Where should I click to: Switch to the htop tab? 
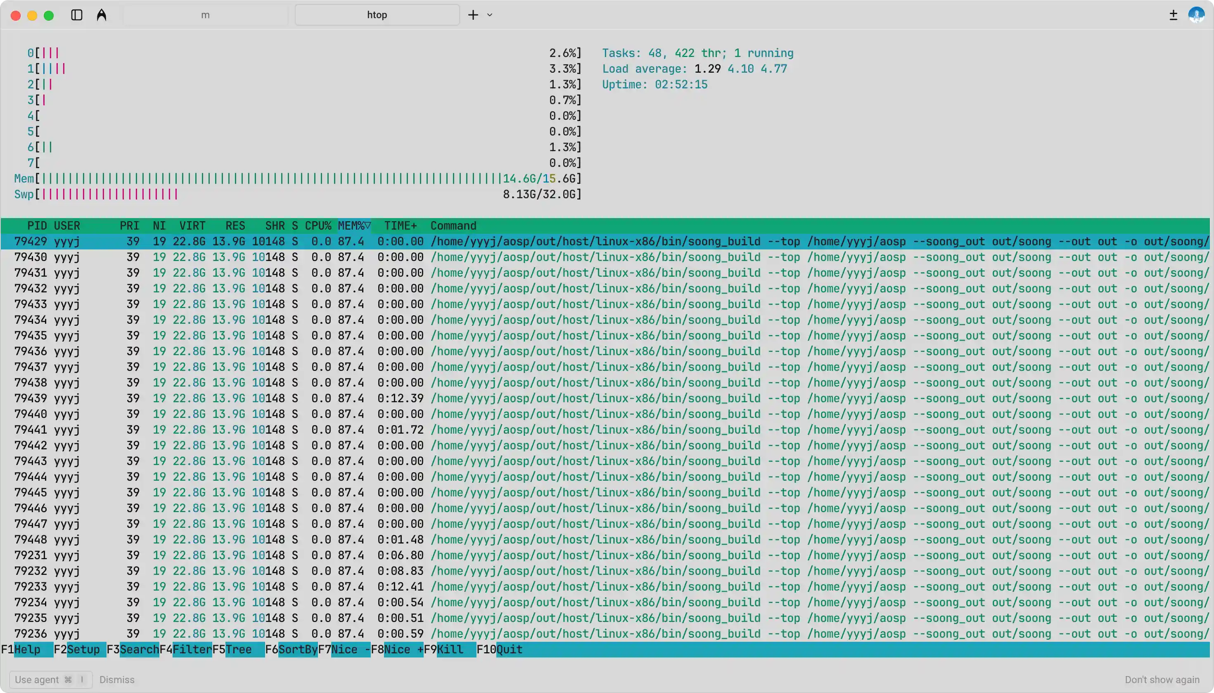(377, 15)
